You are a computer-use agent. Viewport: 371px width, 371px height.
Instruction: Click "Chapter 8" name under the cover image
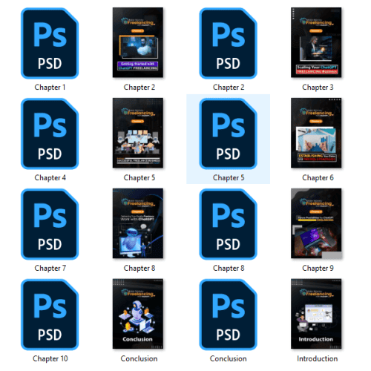click(139, 269)
